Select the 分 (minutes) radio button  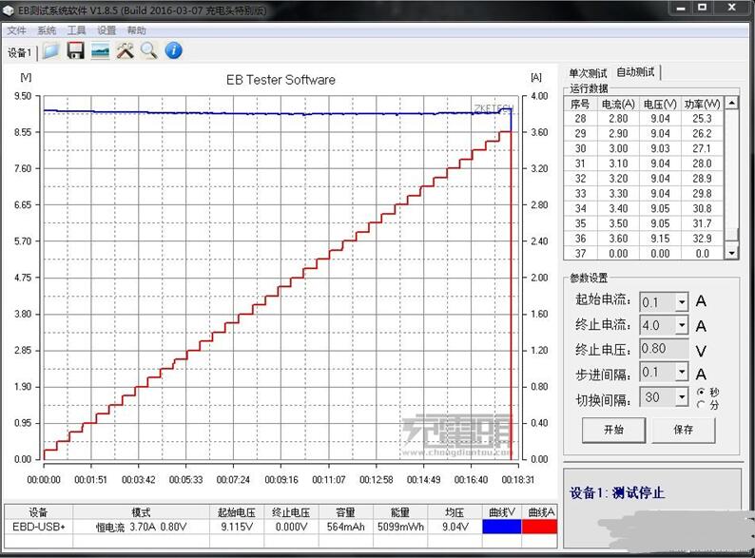point(702,404)
